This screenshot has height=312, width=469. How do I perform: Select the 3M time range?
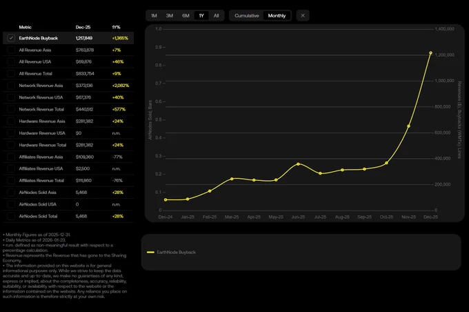pos(170,16)
